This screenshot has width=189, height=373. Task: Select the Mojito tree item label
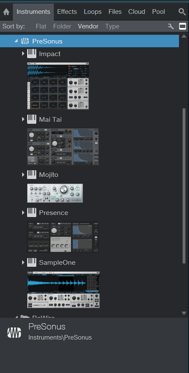(49, 175)
